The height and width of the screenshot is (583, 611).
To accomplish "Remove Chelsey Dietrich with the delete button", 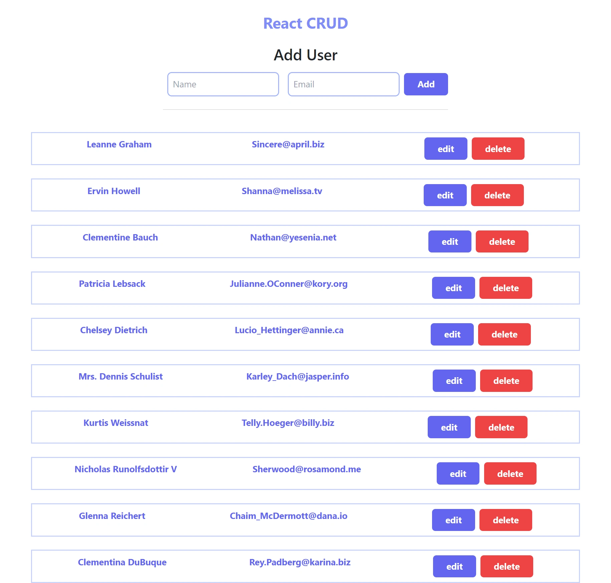I will [x=504, y=334].
